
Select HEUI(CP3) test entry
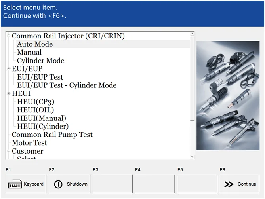[x=36, y=102]
